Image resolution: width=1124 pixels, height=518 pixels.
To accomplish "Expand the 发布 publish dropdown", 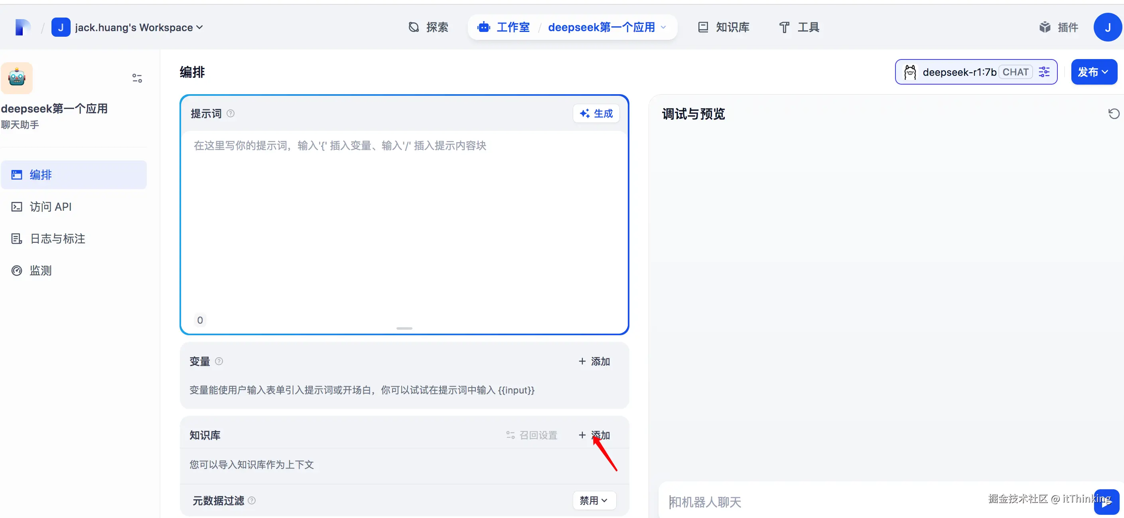I will point(1093,72).
